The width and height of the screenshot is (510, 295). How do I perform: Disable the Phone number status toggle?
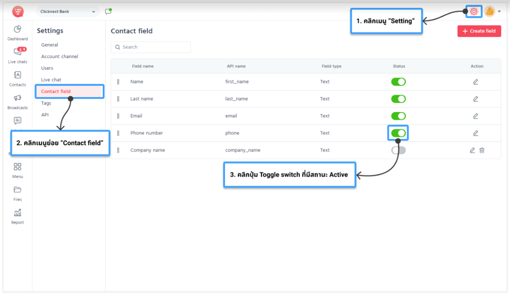[x=398, y=133]
